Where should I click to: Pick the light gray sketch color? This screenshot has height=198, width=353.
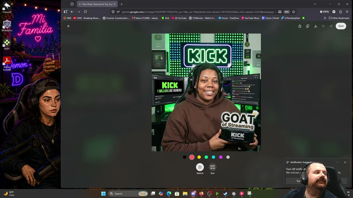pyautogui.click(x=228, y=157)
